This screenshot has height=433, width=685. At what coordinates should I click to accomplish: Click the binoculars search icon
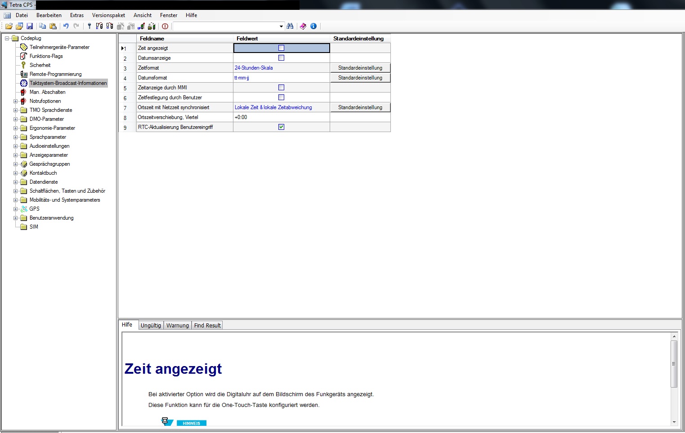(290, 26)
